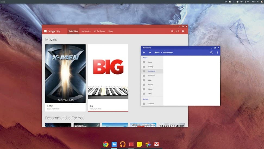This screenshot has width=264, height=149.
Task: Select Desktop in Places sidebar
Action: (152, 67)
